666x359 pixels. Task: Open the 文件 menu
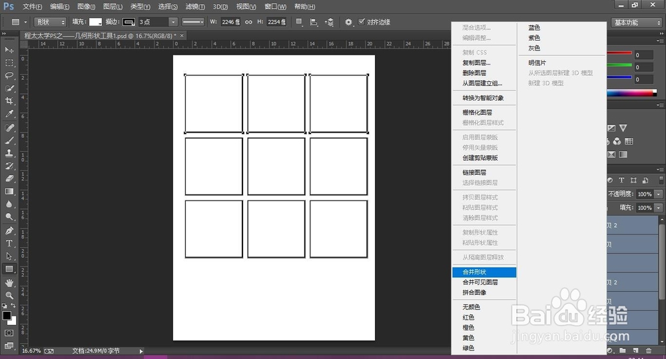(x=32, y=7)
